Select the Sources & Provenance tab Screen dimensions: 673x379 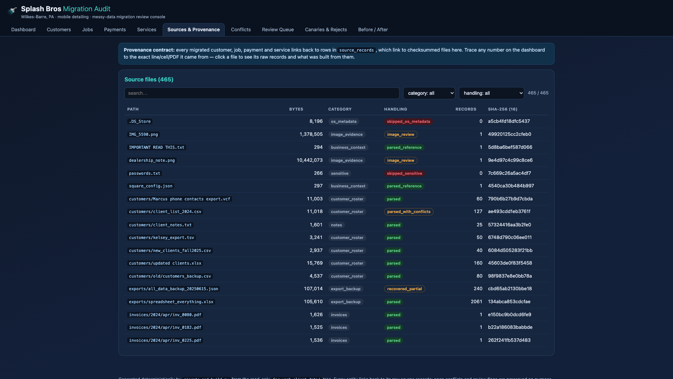pyautogui.click(x=193, y=29)
